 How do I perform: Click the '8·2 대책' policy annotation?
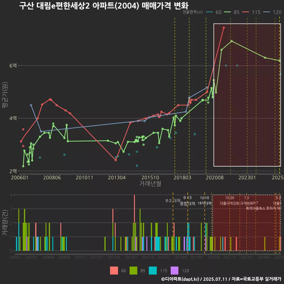tap(173, 201)
